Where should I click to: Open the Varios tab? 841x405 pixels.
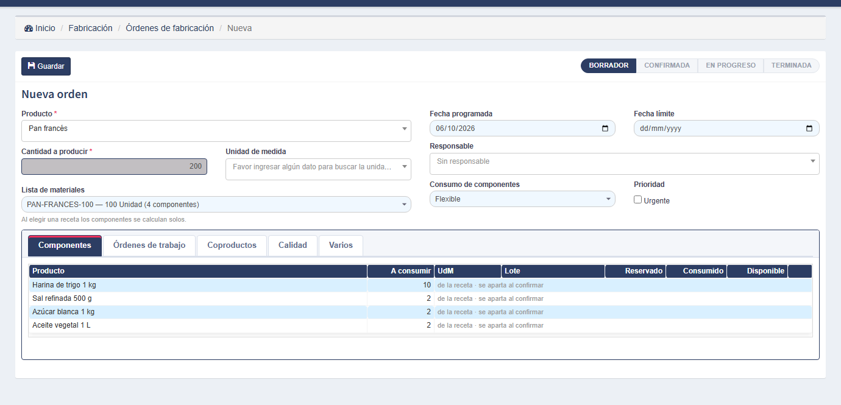pos(341,245)
